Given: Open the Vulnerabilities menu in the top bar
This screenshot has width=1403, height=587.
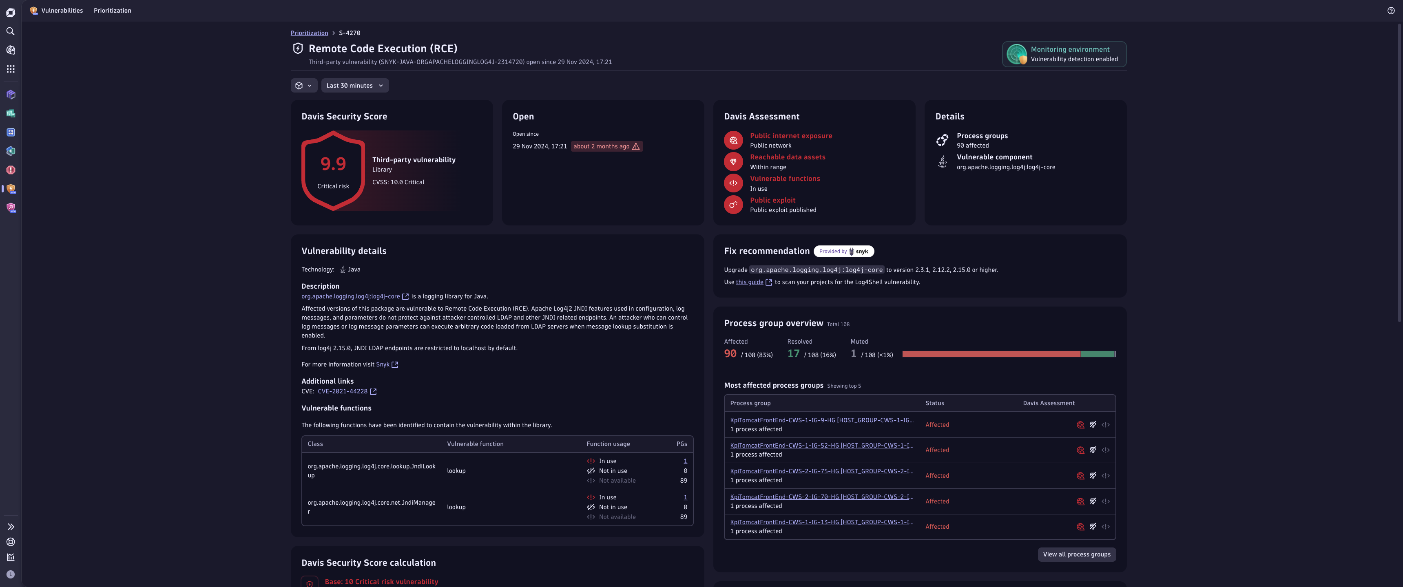Looking at the screenshot, I should (x=61, y=10).
